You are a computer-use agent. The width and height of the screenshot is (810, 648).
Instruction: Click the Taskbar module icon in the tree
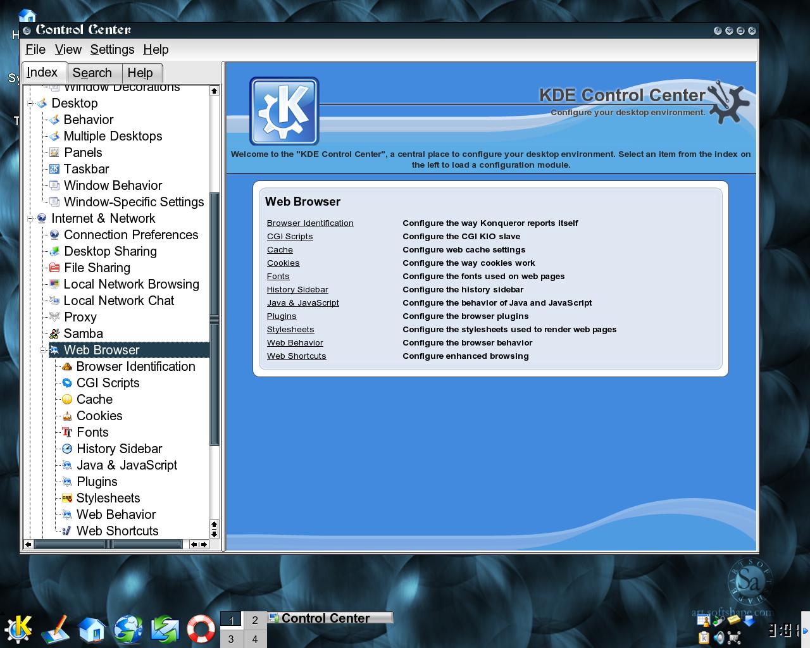pyautogui.click(x=54, y=169)
